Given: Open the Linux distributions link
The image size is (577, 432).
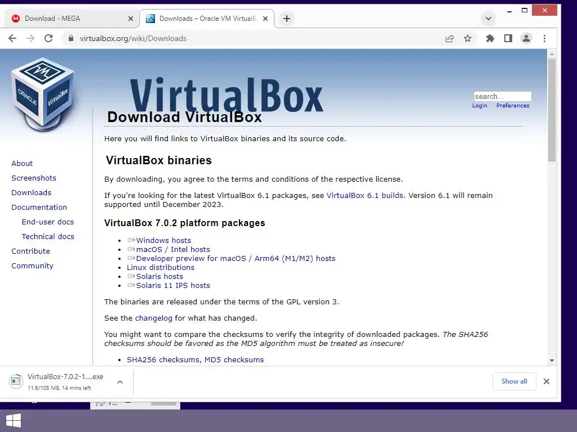Looking at the screenshot, I should (161, 267).
